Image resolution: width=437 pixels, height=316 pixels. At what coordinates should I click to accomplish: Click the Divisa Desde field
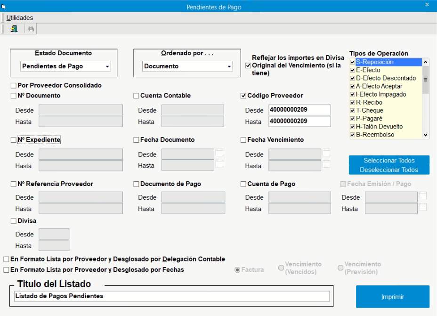[54, 234]
